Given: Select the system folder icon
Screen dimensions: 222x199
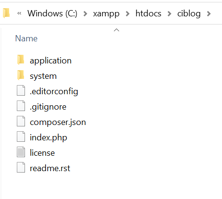Looking at the screenshot, I should 21,75.
